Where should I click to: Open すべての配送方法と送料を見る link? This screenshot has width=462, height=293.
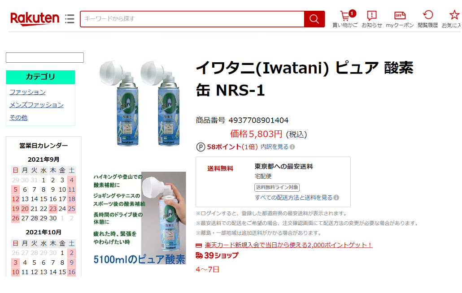pyautogui.click(x=293, y=198)
